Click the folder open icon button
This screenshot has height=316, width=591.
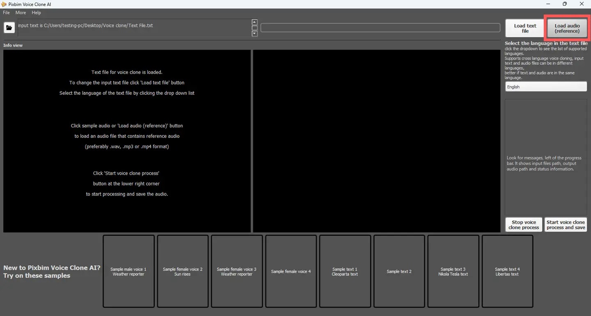coord(9,27)
